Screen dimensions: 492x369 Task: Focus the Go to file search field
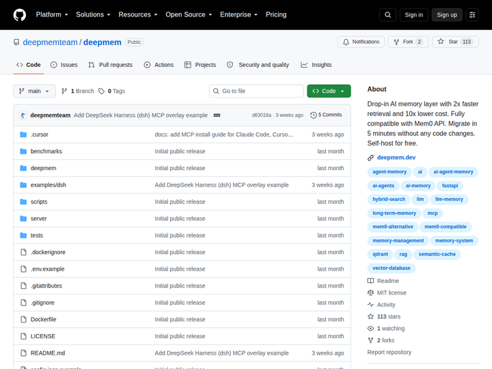[256, 91]
